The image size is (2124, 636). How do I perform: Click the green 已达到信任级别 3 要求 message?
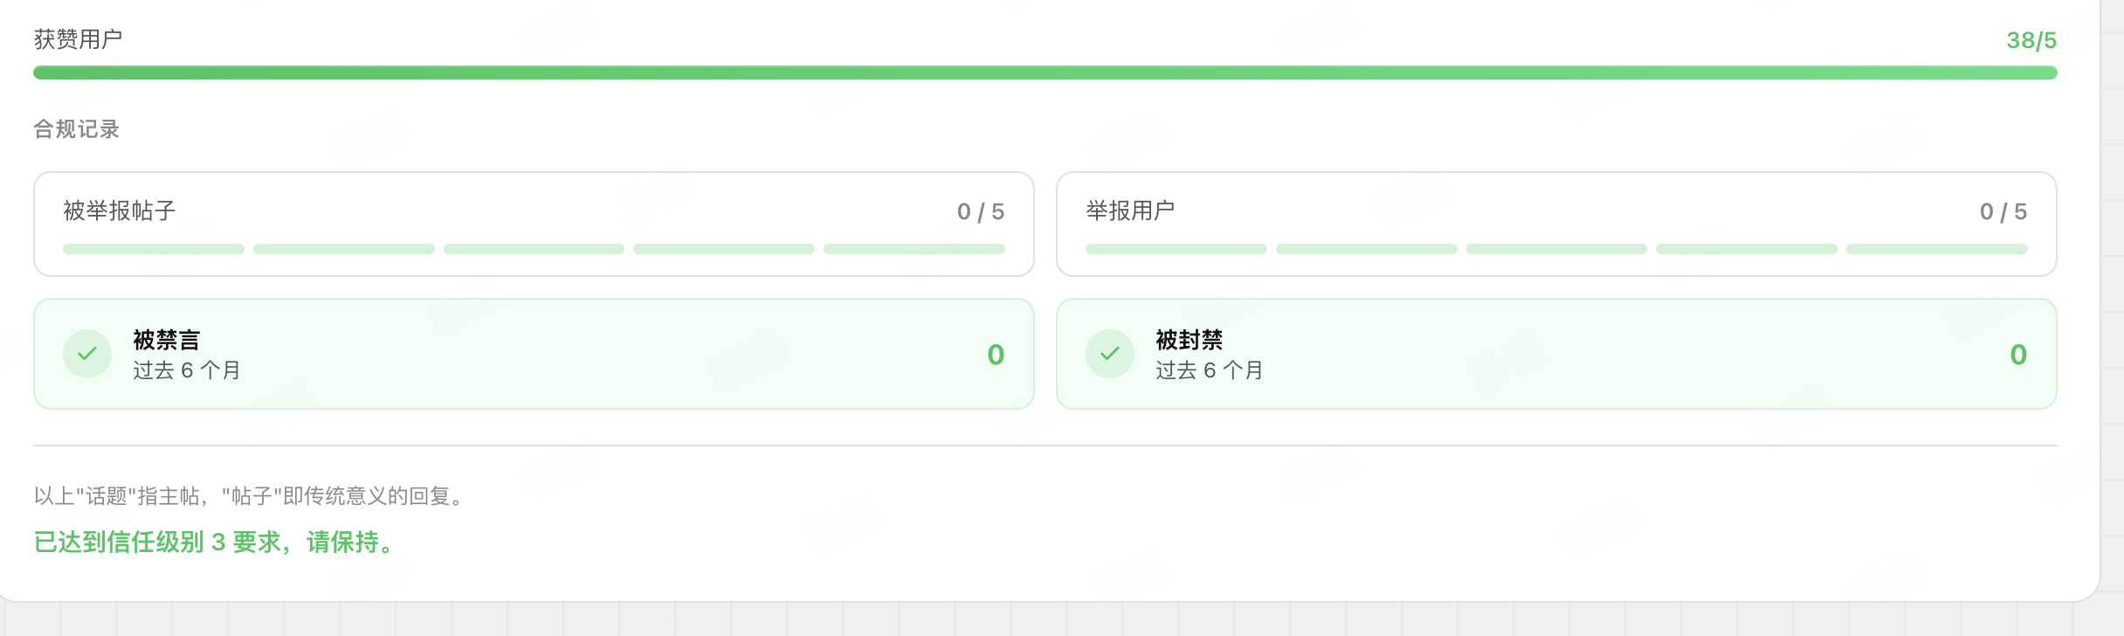coord(214,542)
